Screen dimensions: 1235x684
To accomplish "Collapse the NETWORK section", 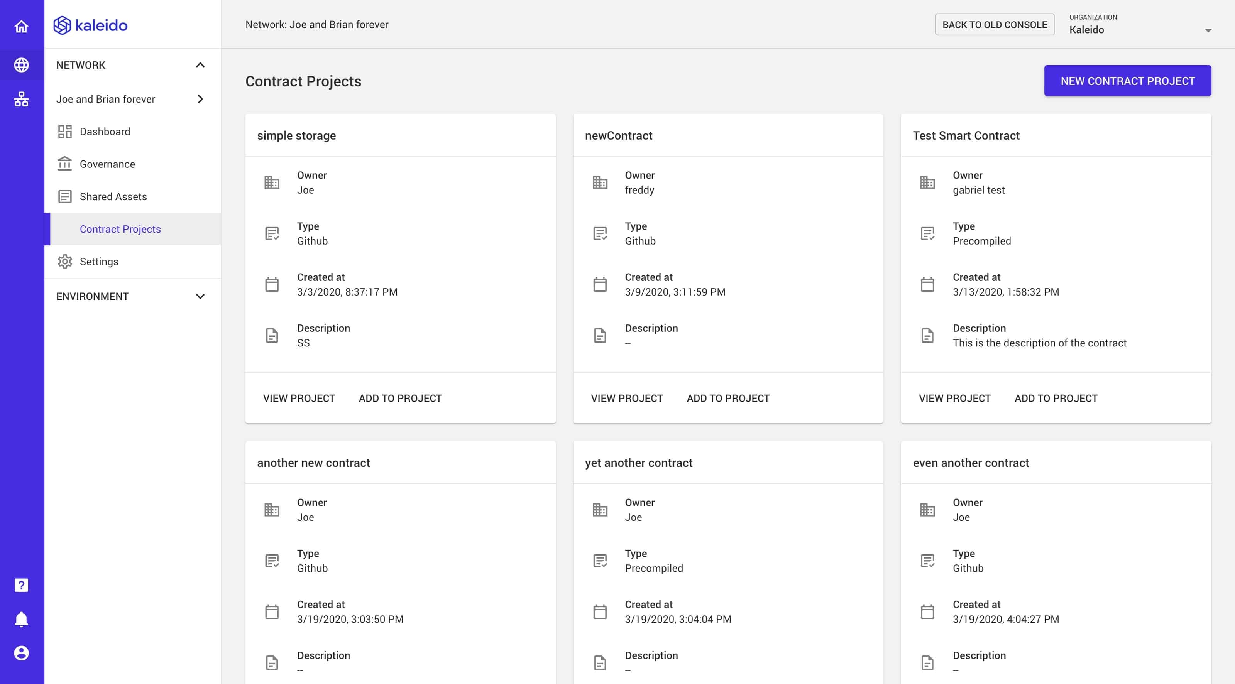I will [x=200, y=65].
